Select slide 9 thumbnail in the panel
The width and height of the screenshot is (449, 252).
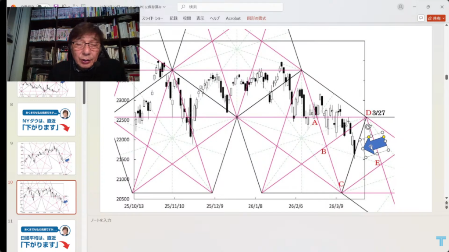(46, 158)
